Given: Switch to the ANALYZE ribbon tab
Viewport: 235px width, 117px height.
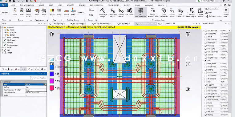Looking at the screenshot, I should (x=70, y=5).
